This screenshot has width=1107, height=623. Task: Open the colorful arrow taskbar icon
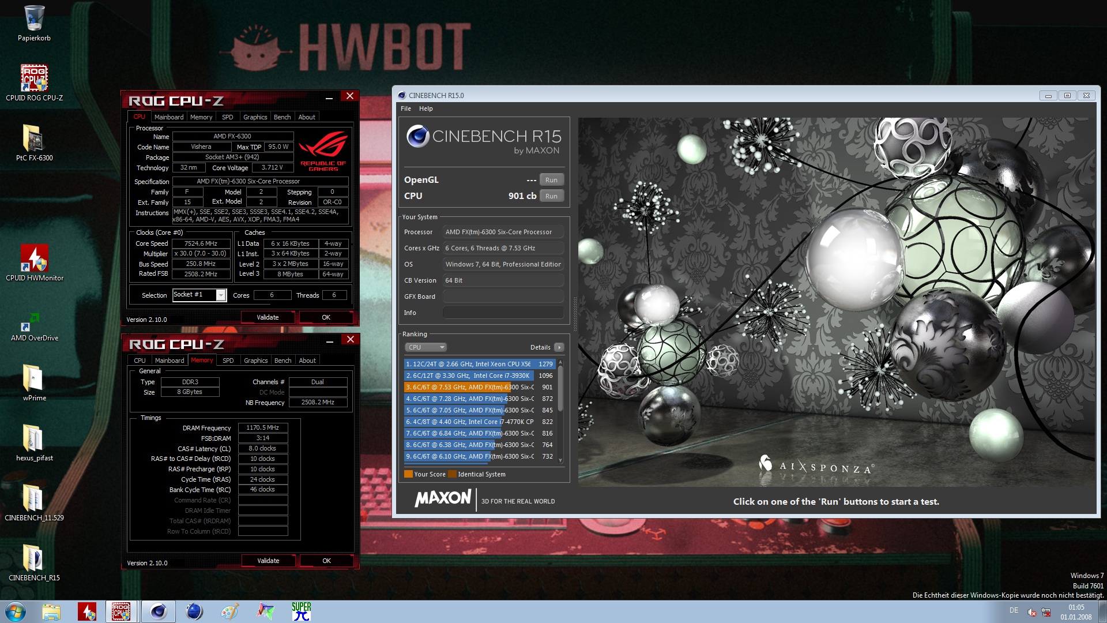[x=266, y=611]
